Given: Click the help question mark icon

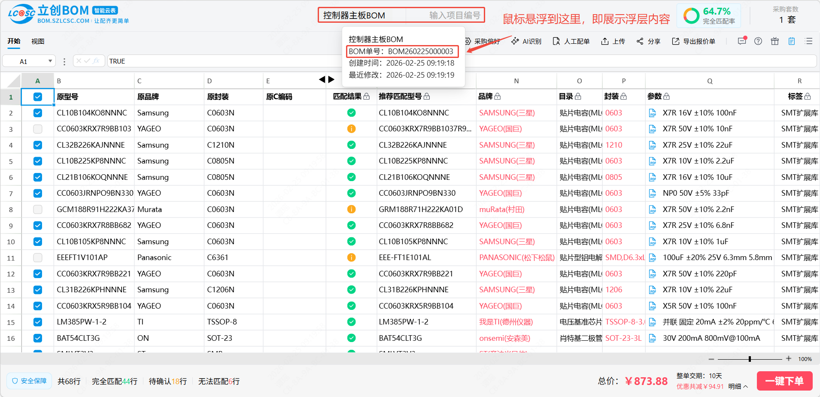Looking at the screenshot, I should click(x=758, y=41).
